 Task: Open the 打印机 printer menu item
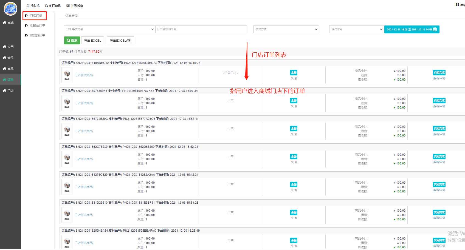[x=33, y=6]
